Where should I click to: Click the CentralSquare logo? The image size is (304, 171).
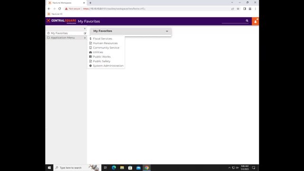(x=61, y=21)
